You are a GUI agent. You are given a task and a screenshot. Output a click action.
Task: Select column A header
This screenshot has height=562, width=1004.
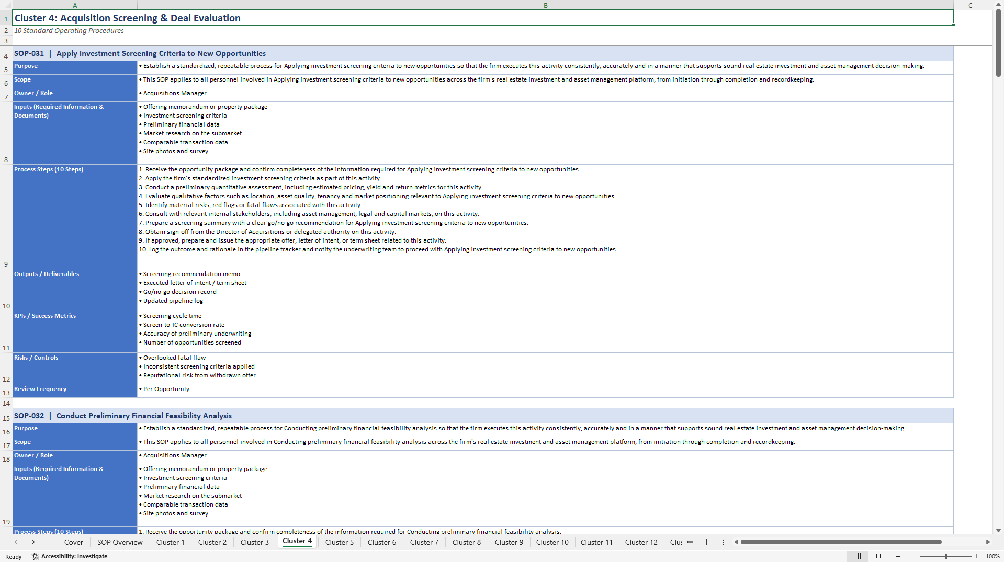75,5
